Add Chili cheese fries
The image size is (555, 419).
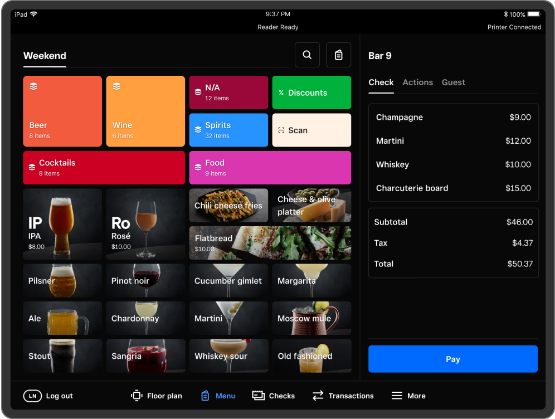[x=228, y=205]
